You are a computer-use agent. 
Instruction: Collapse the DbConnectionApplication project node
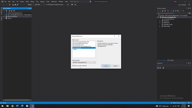coord(158,17)
